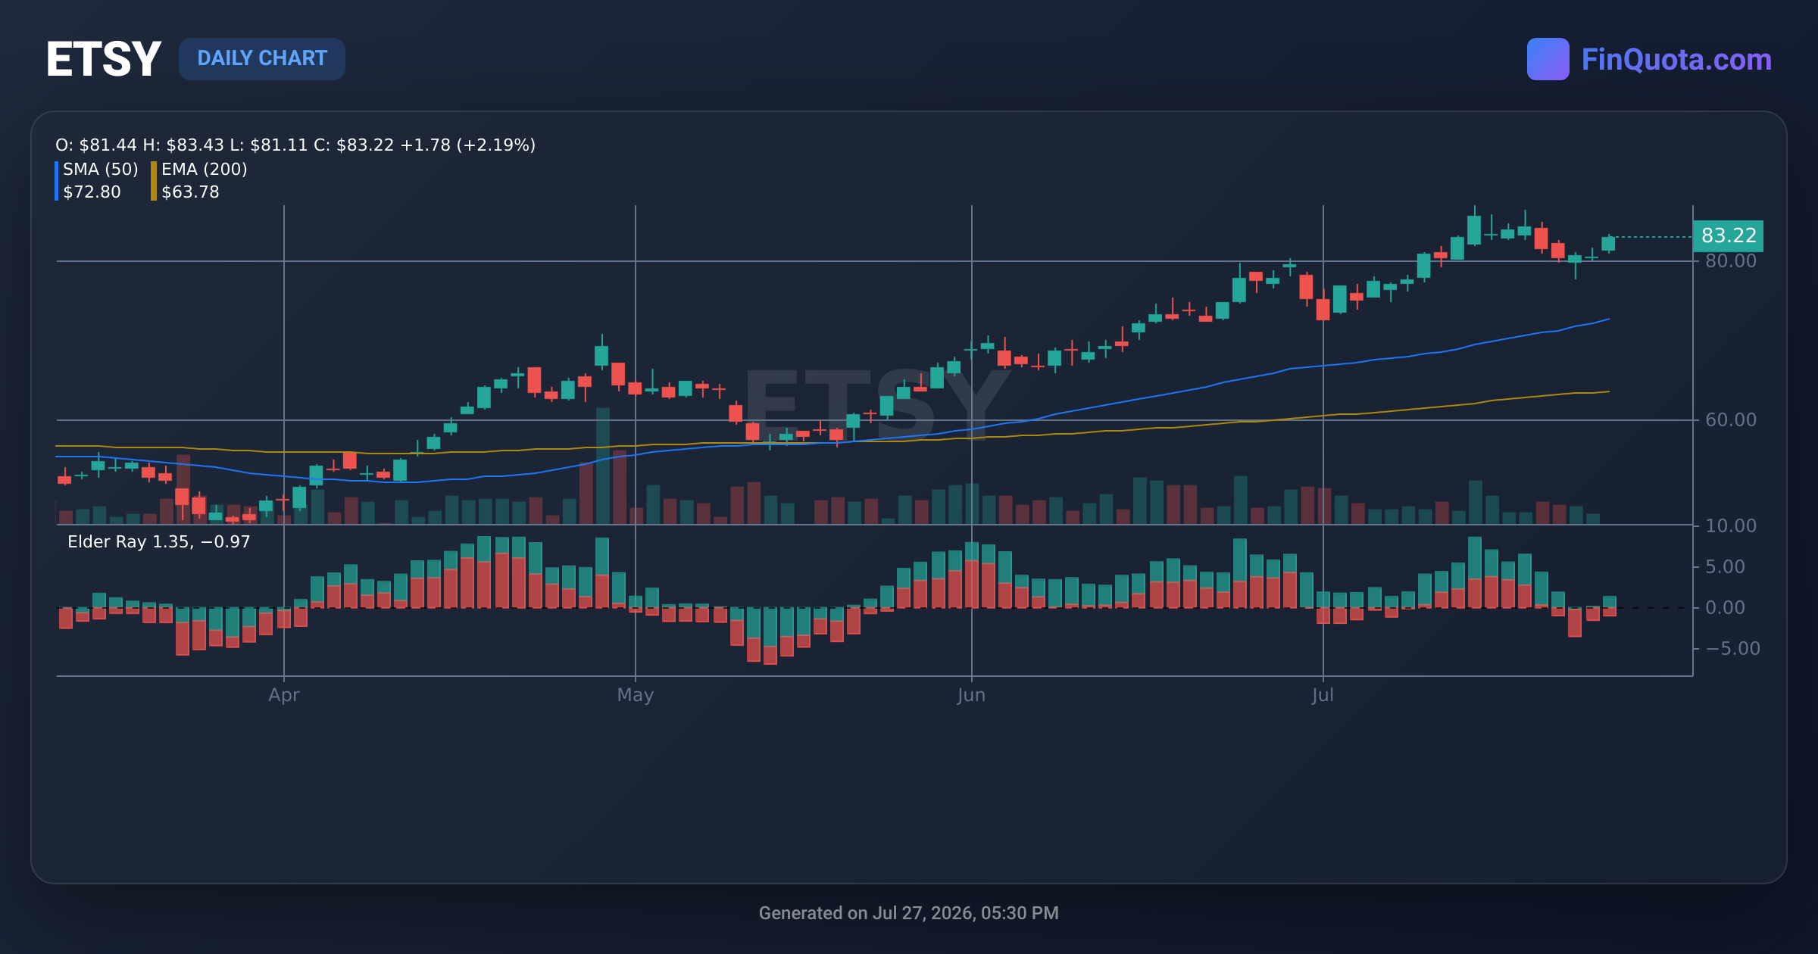Click the blue SMA (50) color marker
Image resolution: width=1818 pixels, height=954 pixels.
(x=57, y=181)
